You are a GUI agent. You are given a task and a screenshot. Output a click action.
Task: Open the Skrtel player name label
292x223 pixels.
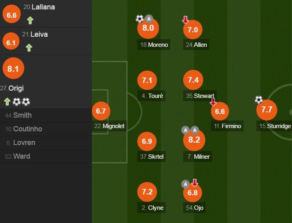pyautogui.click(x=152, y=157)
